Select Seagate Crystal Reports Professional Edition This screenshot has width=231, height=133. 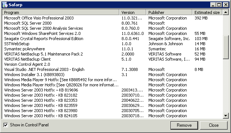click(44, 39)
